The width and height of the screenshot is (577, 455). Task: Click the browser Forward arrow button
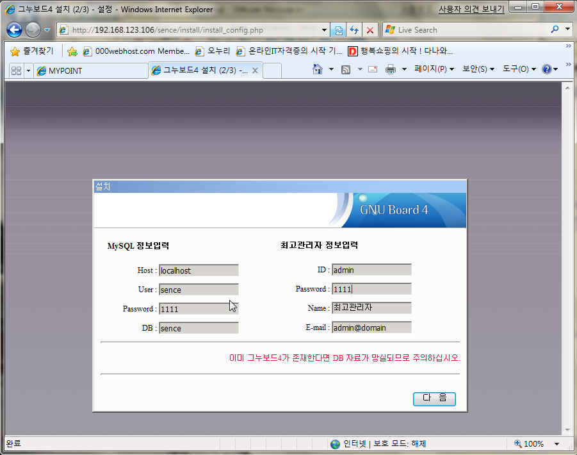coord(33,30)
